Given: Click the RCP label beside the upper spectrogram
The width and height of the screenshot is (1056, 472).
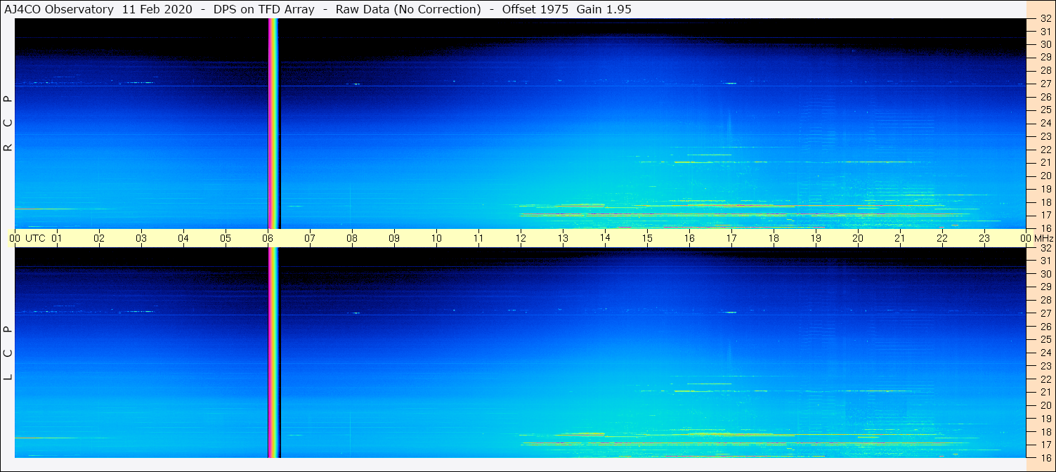Looking at the screenshot, I should tap(8, 123).
